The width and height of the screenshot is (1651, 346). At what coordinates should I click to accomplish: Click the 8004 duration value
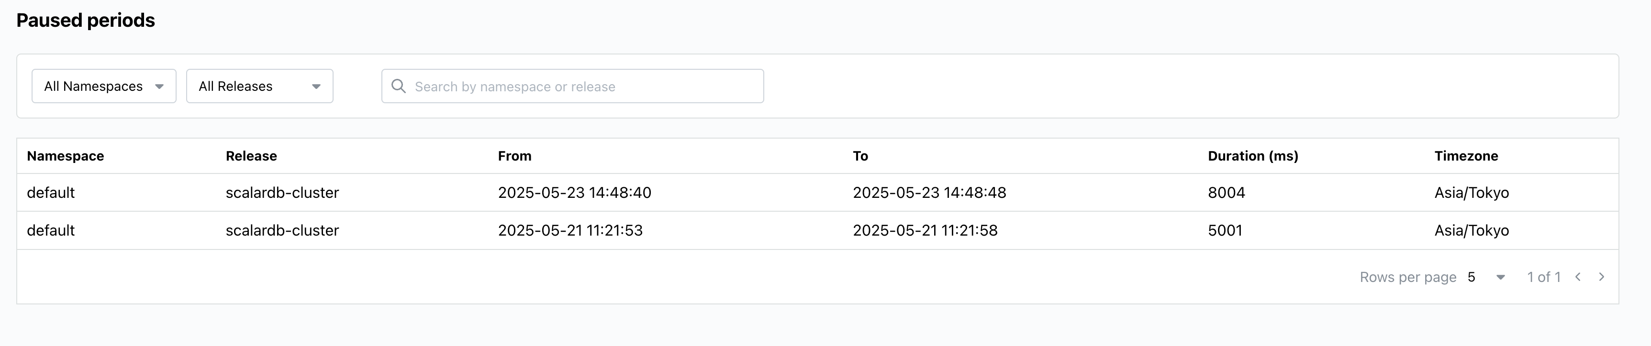pos(1227,193)
